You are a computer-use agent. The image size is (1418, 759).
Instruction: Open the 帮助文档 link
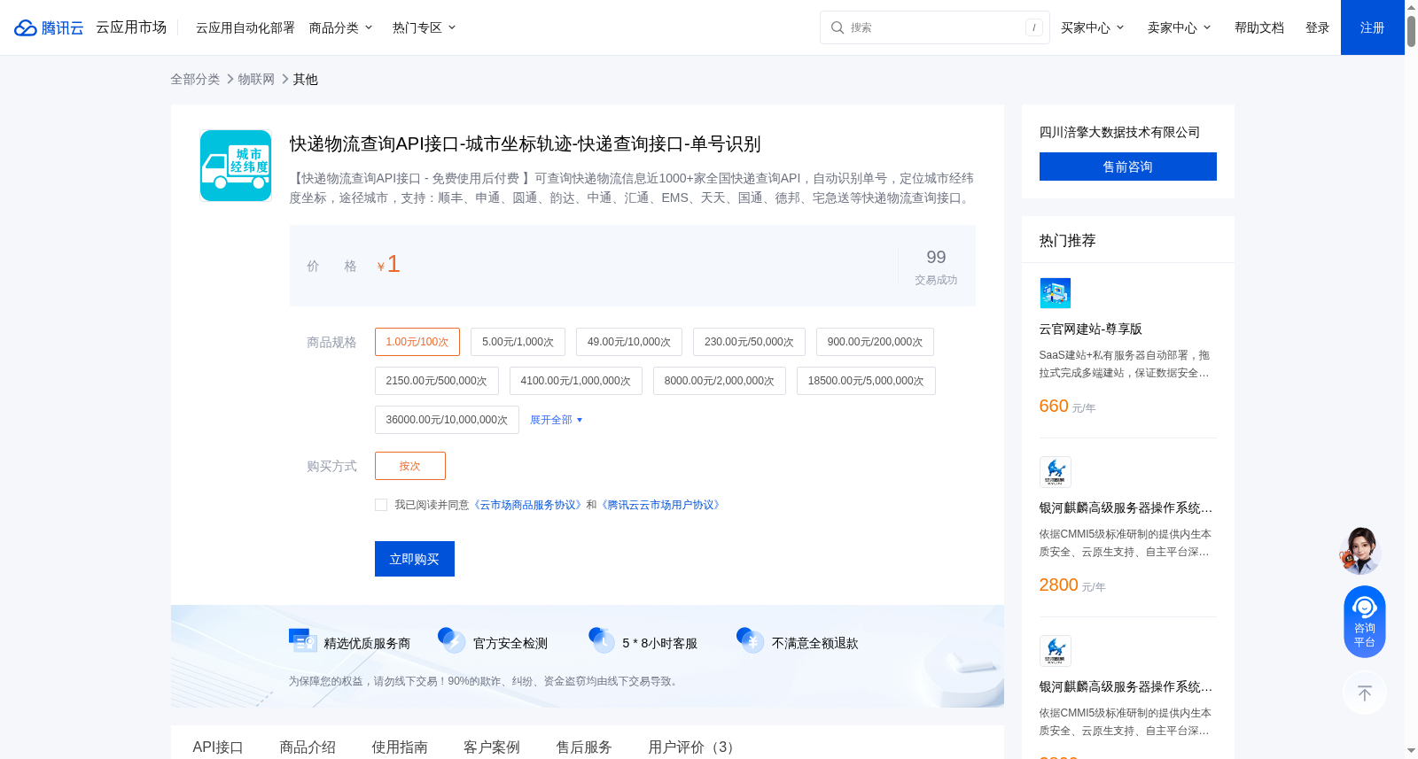[1259, 27]
